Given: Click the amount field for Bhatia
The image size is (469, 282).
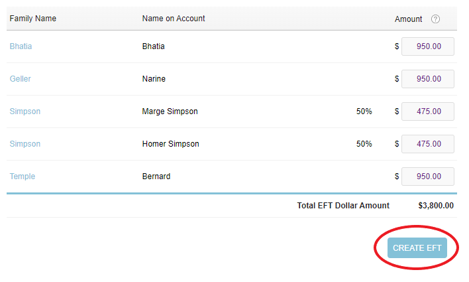Looking at the screenshot, I should [x=428, y=46].
